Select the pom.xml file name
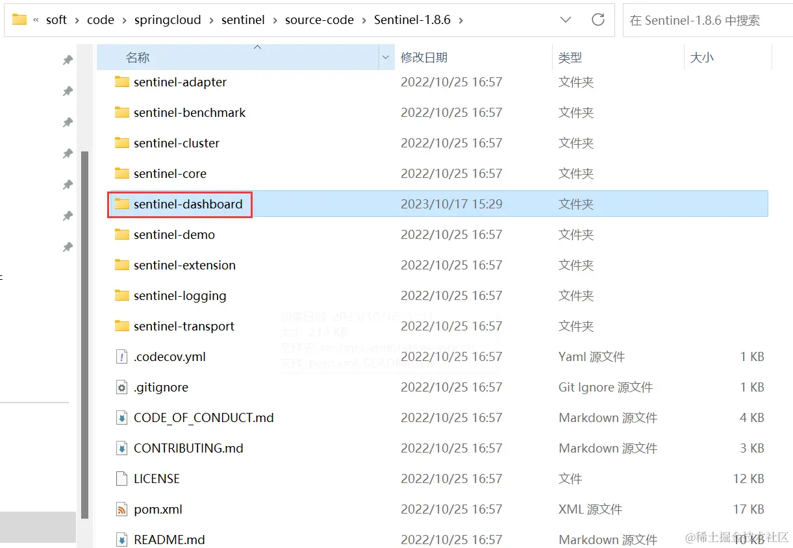The width and height of the screenshot is (793, 548). 158,509
